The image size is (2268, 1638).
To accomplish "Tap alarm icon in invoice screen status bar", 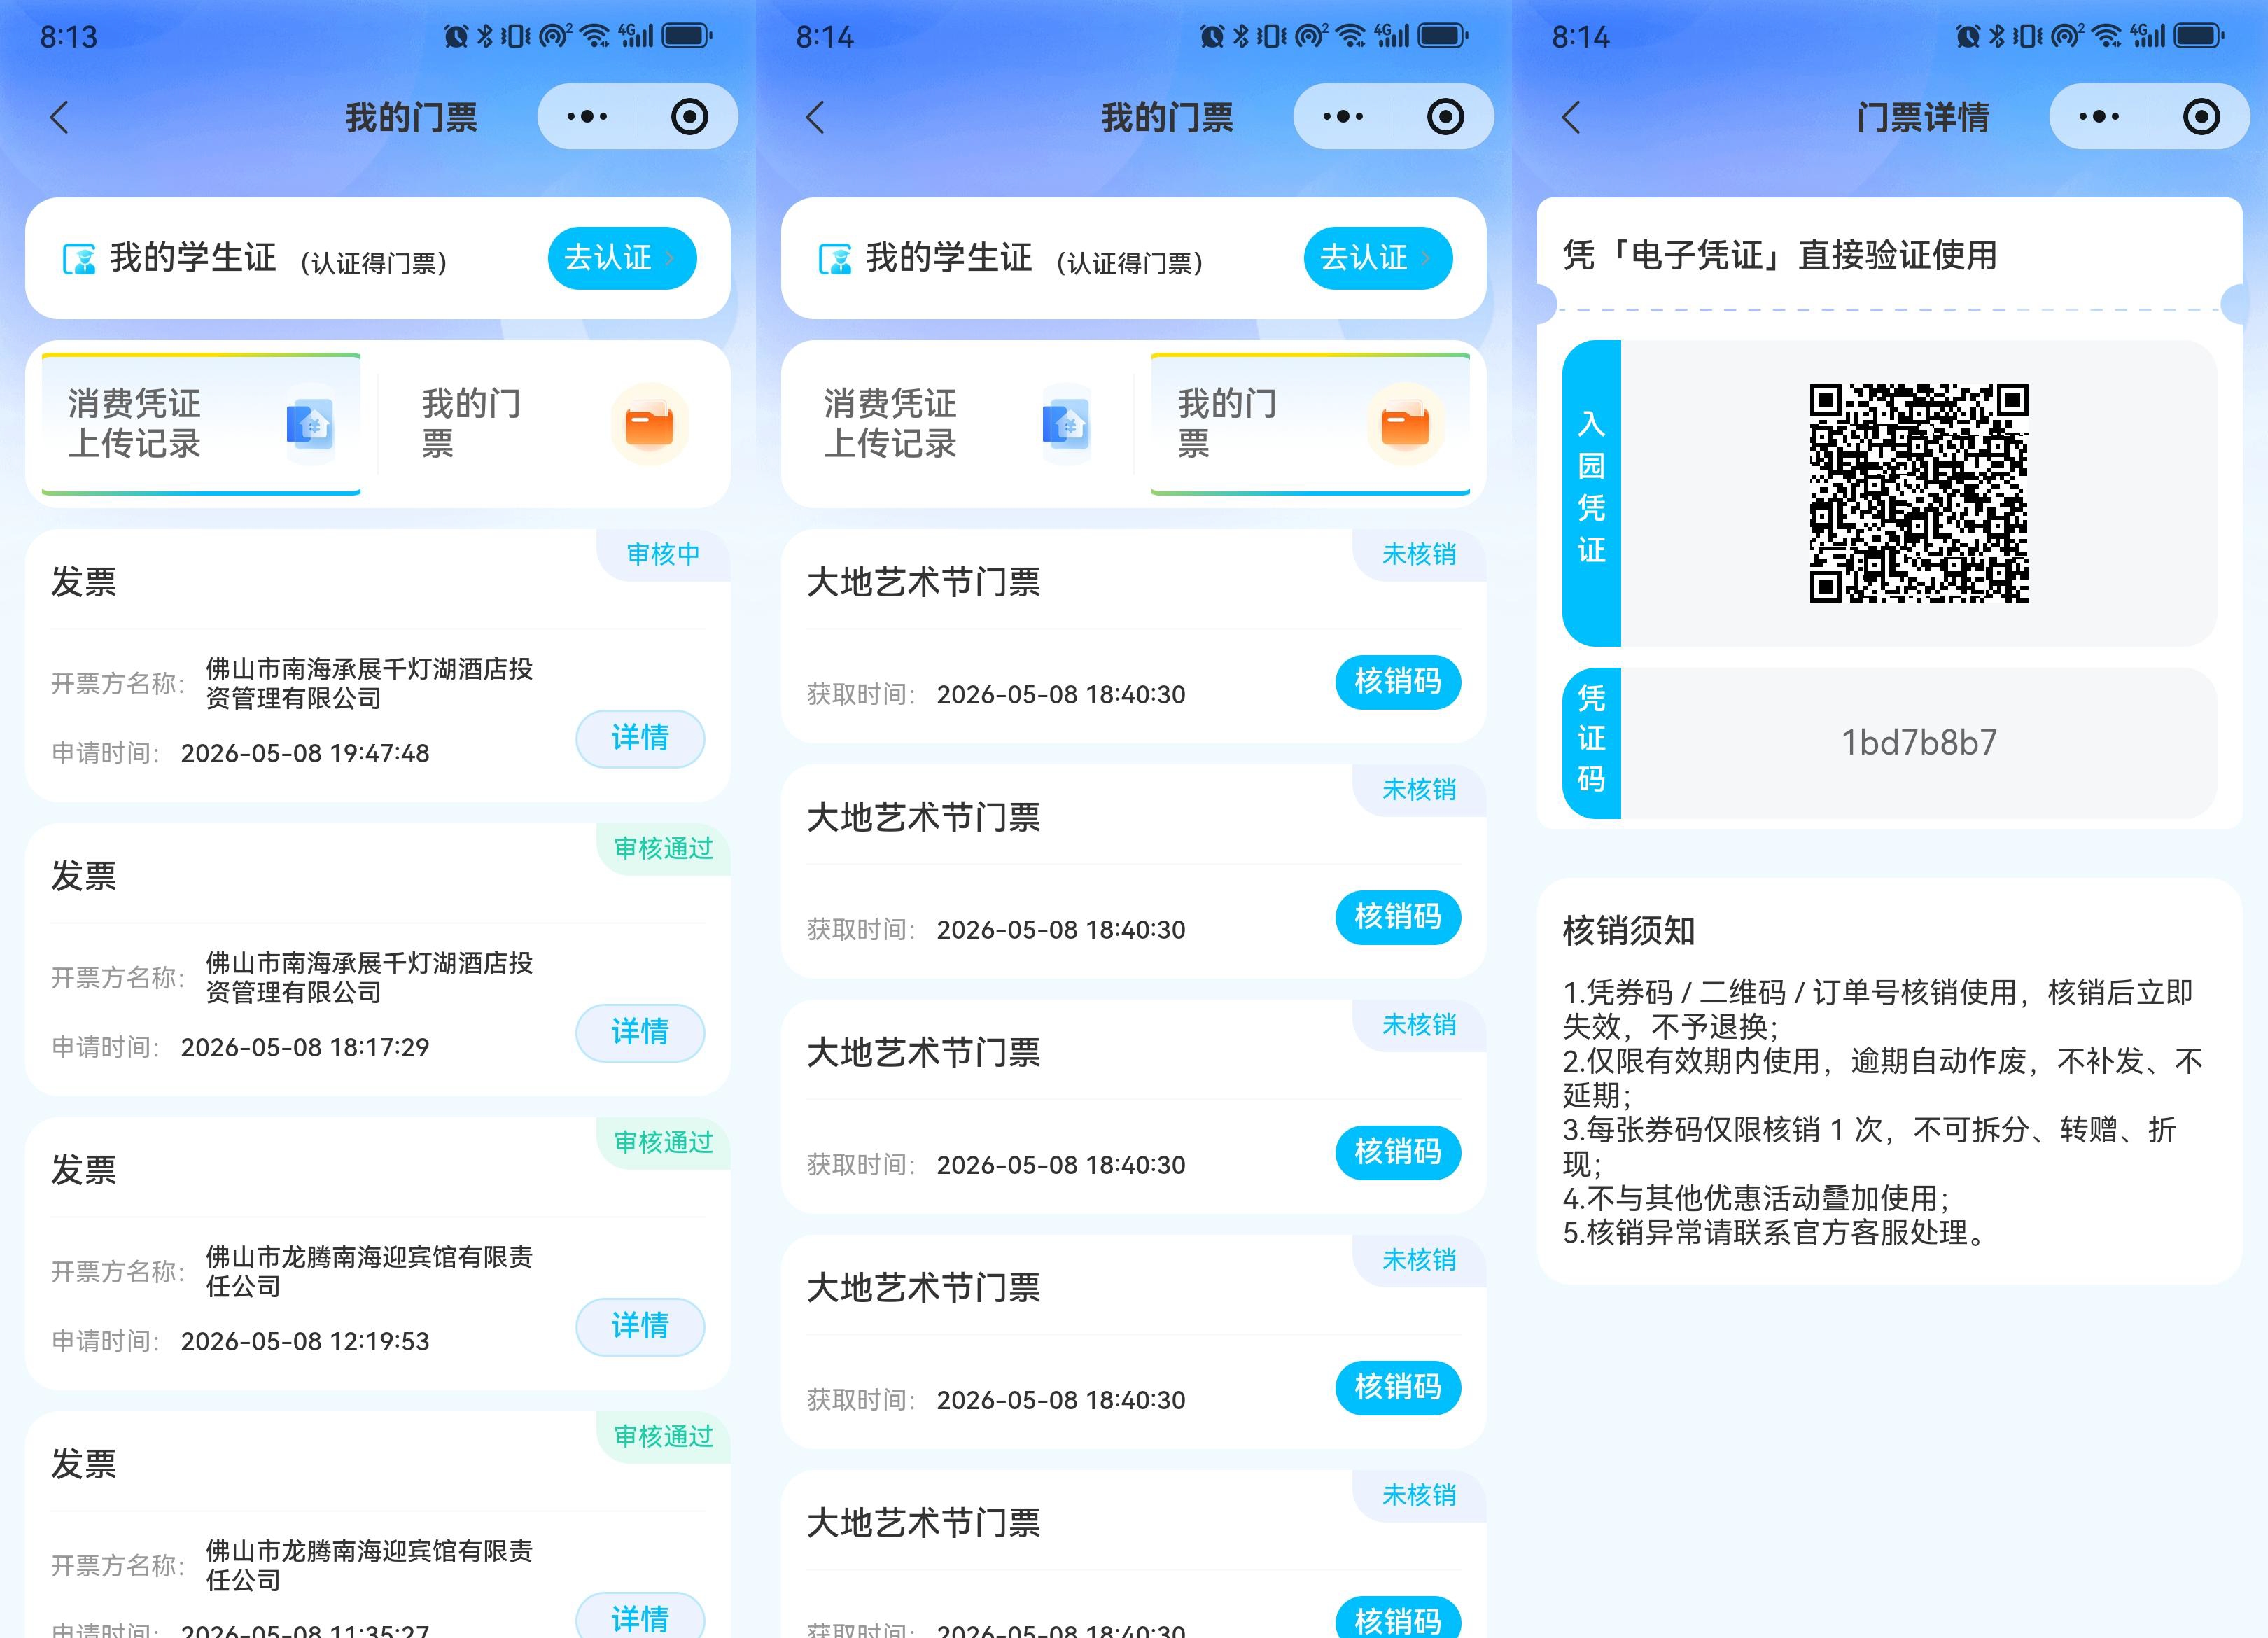I will pyautogui.click(x=456, y=37).
